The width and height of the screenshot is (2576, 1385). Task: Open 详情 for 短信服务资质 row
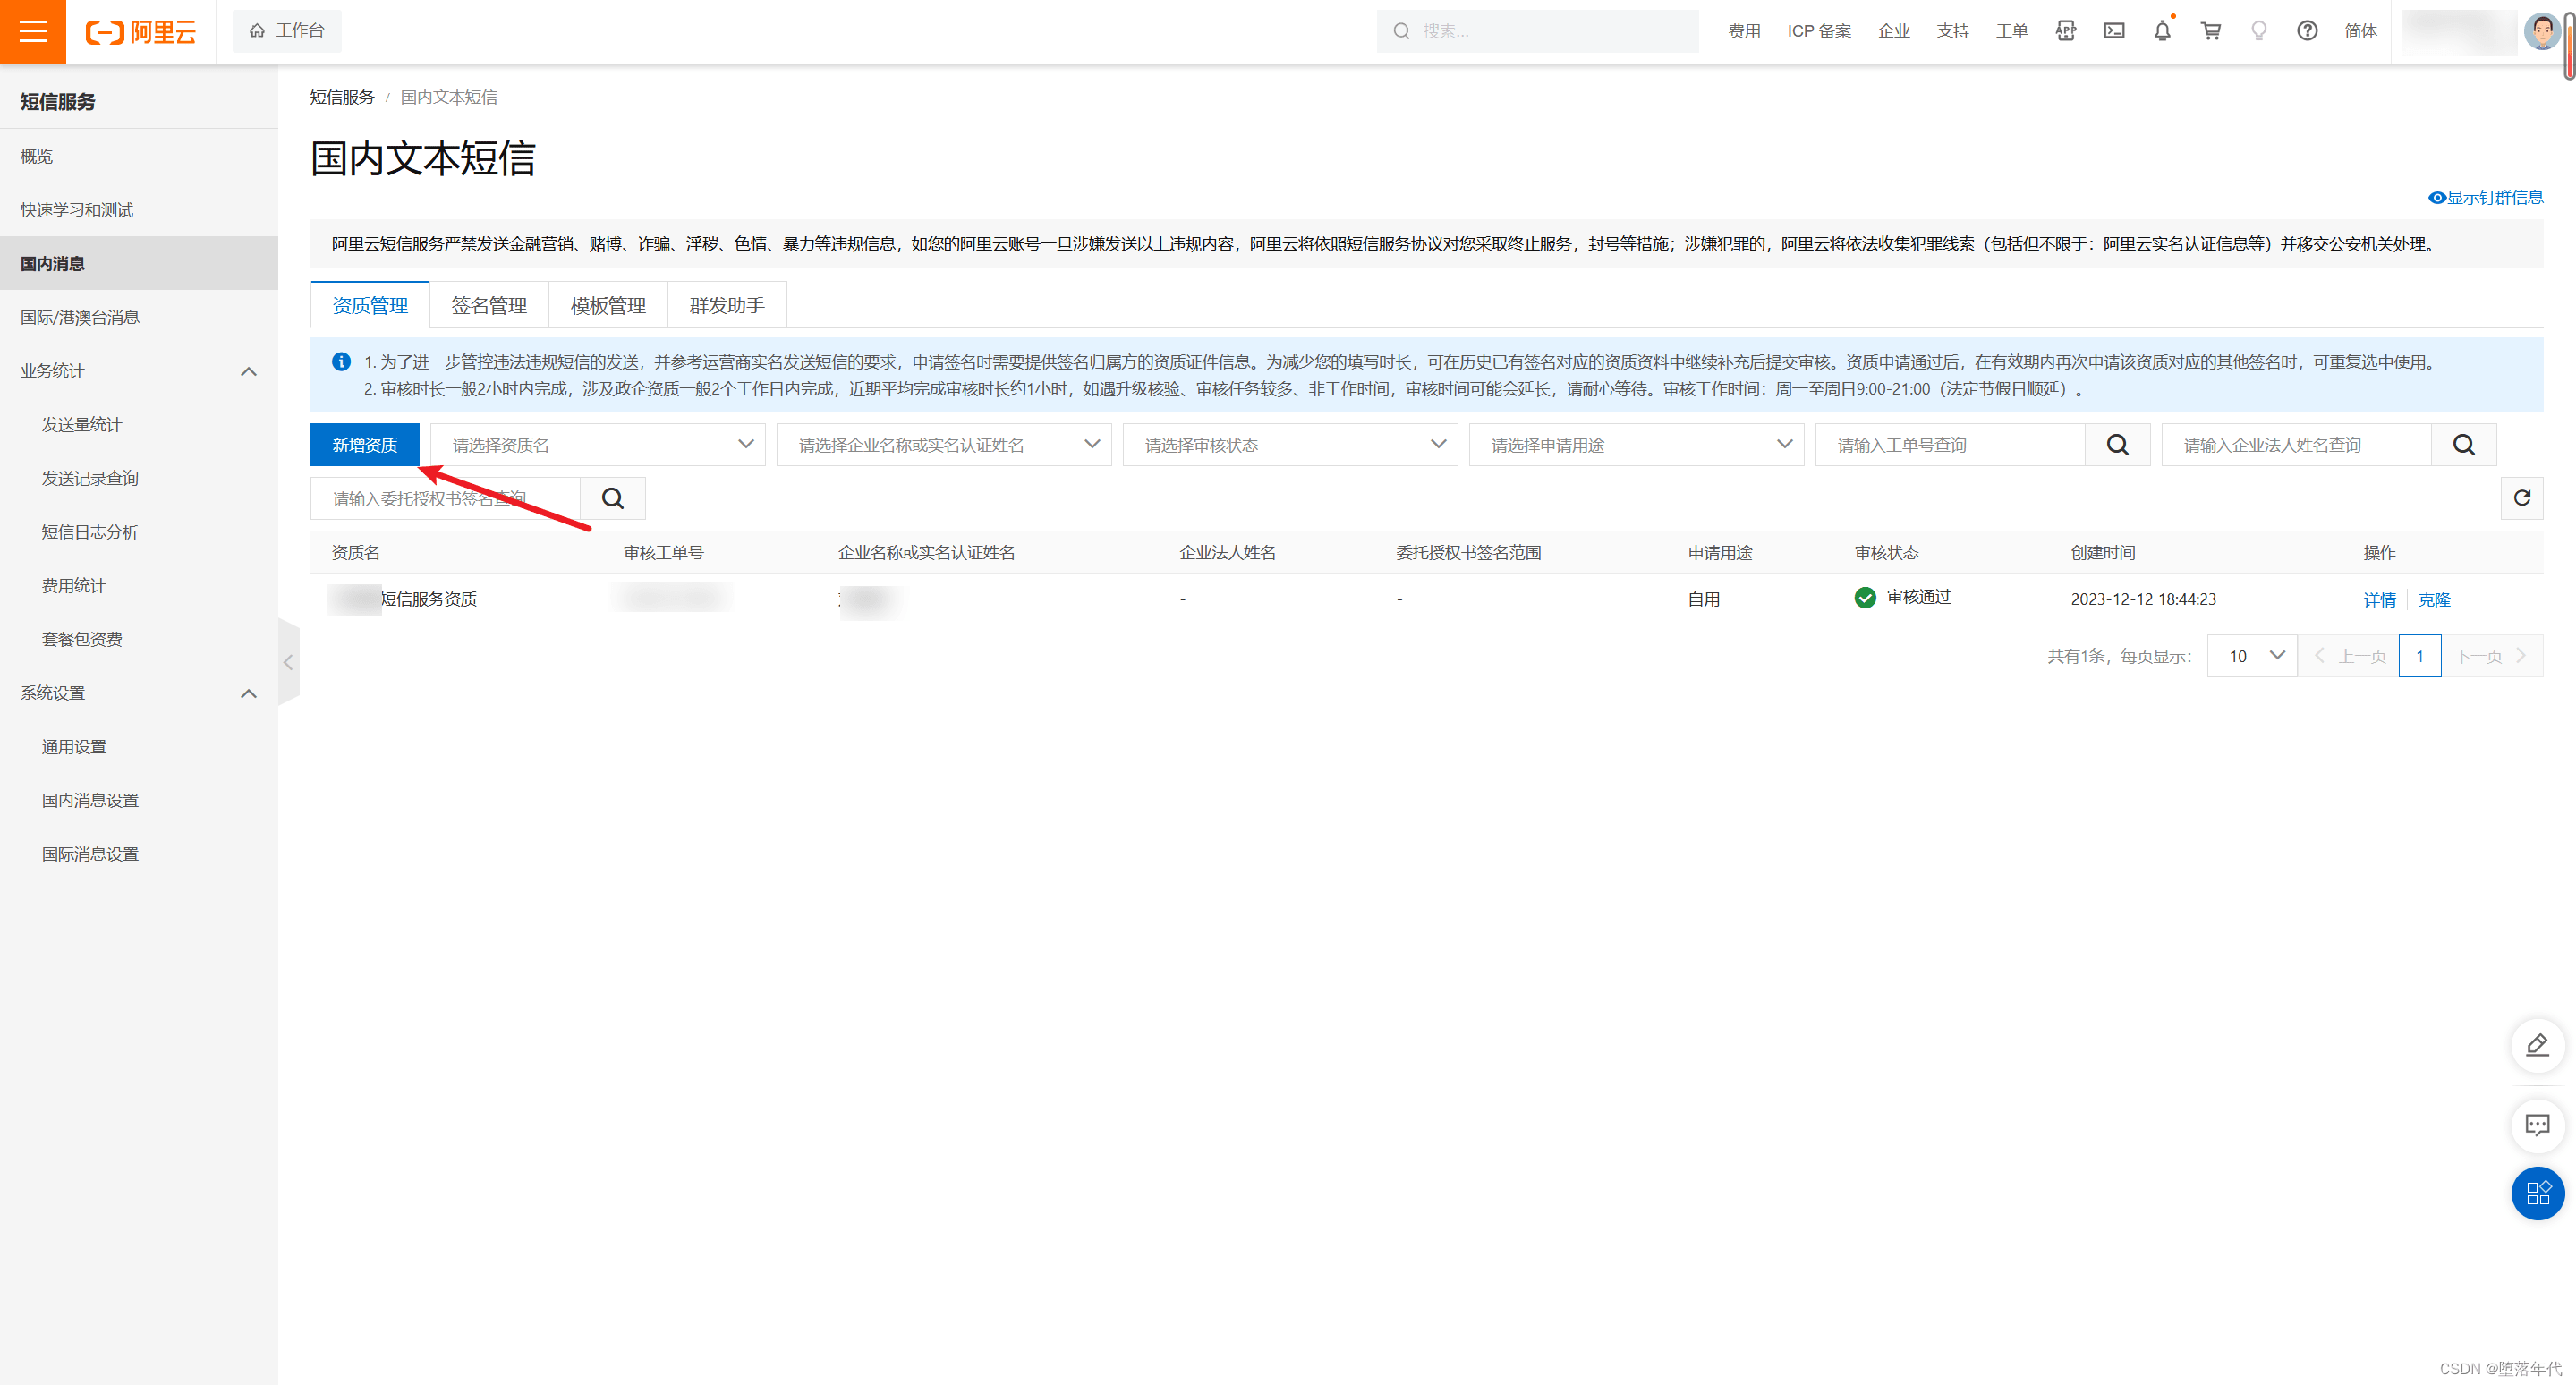(2379, 600)
